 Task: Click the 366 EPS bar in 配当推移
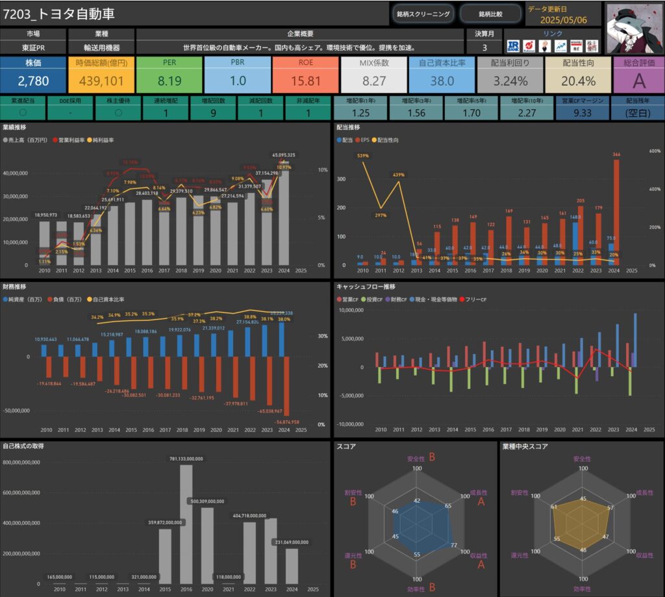[616, 212]
